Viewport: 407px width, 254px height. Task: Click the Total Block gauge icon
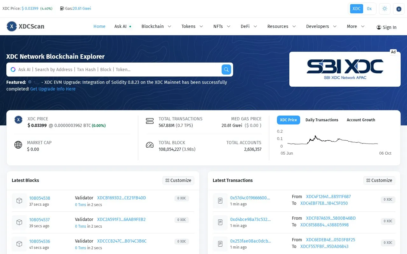pos(149,145)
